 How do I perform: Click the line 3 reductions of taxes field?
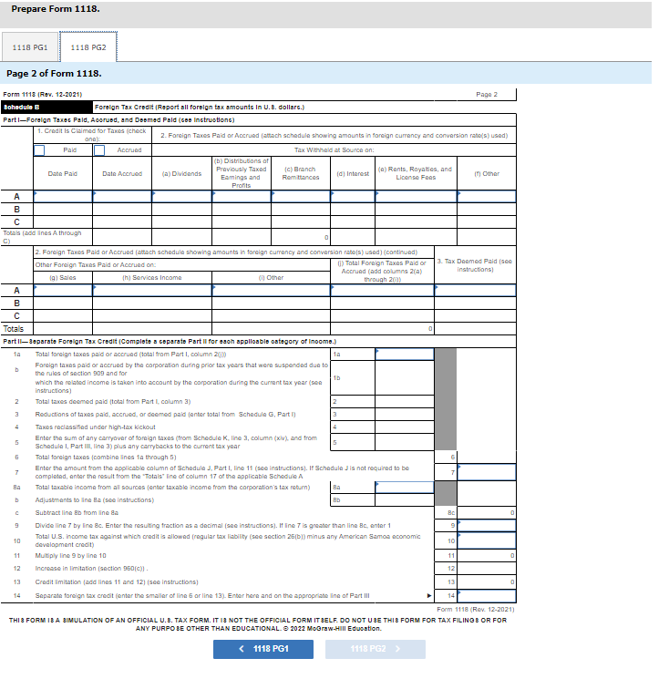pos(405,415)
